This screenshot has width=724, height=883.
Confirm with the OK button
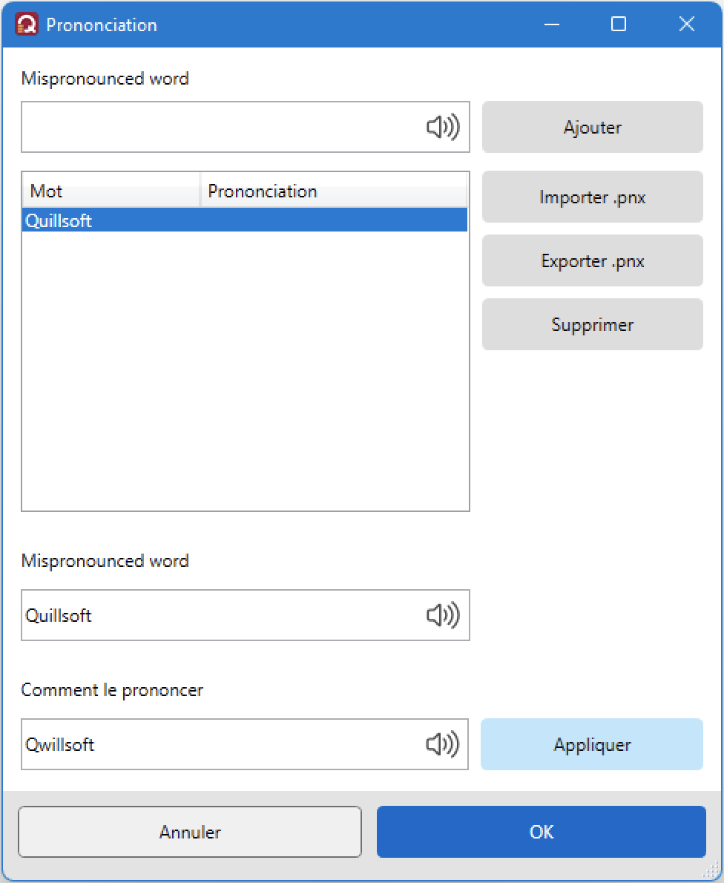tap(541, 832)
